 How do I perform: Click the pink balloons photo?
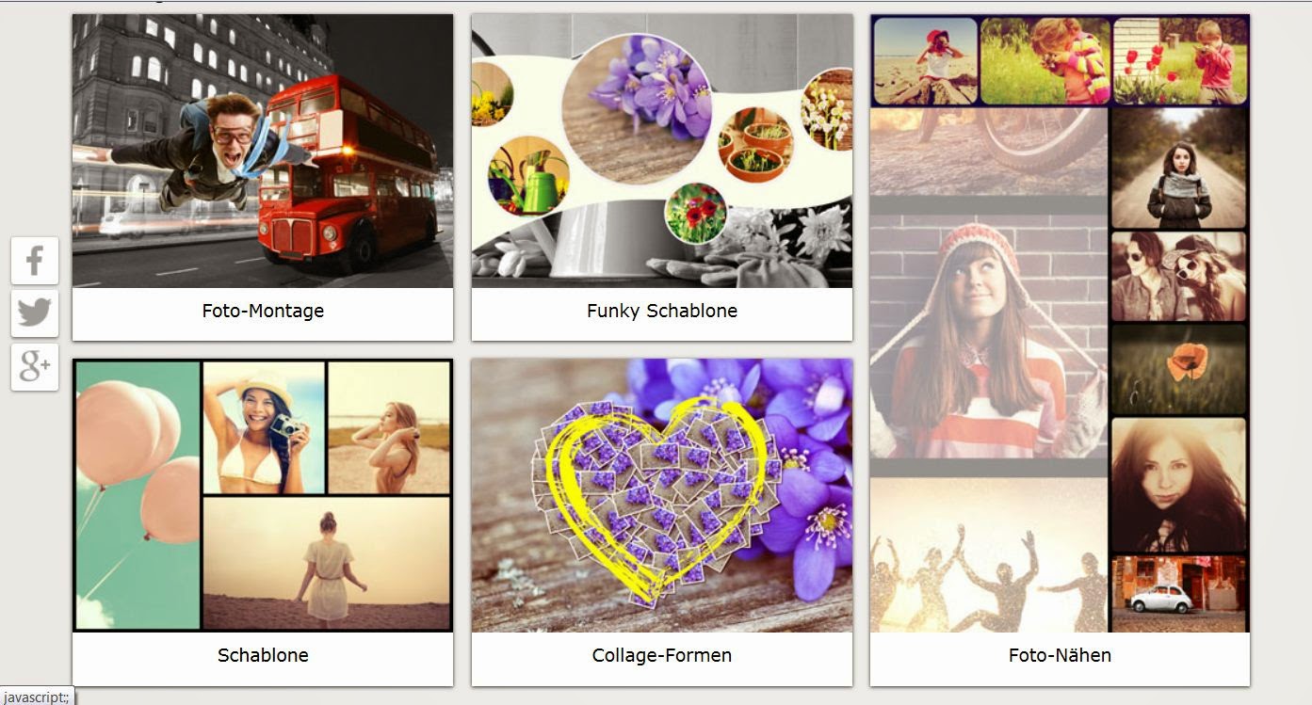coord(138,495)
